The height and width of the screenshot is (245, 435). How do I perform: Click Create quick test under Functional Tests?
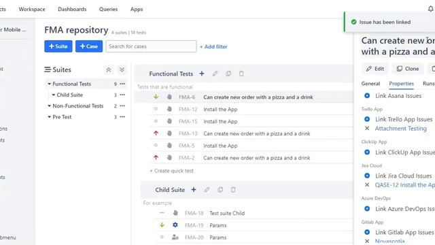coord(172,171)
